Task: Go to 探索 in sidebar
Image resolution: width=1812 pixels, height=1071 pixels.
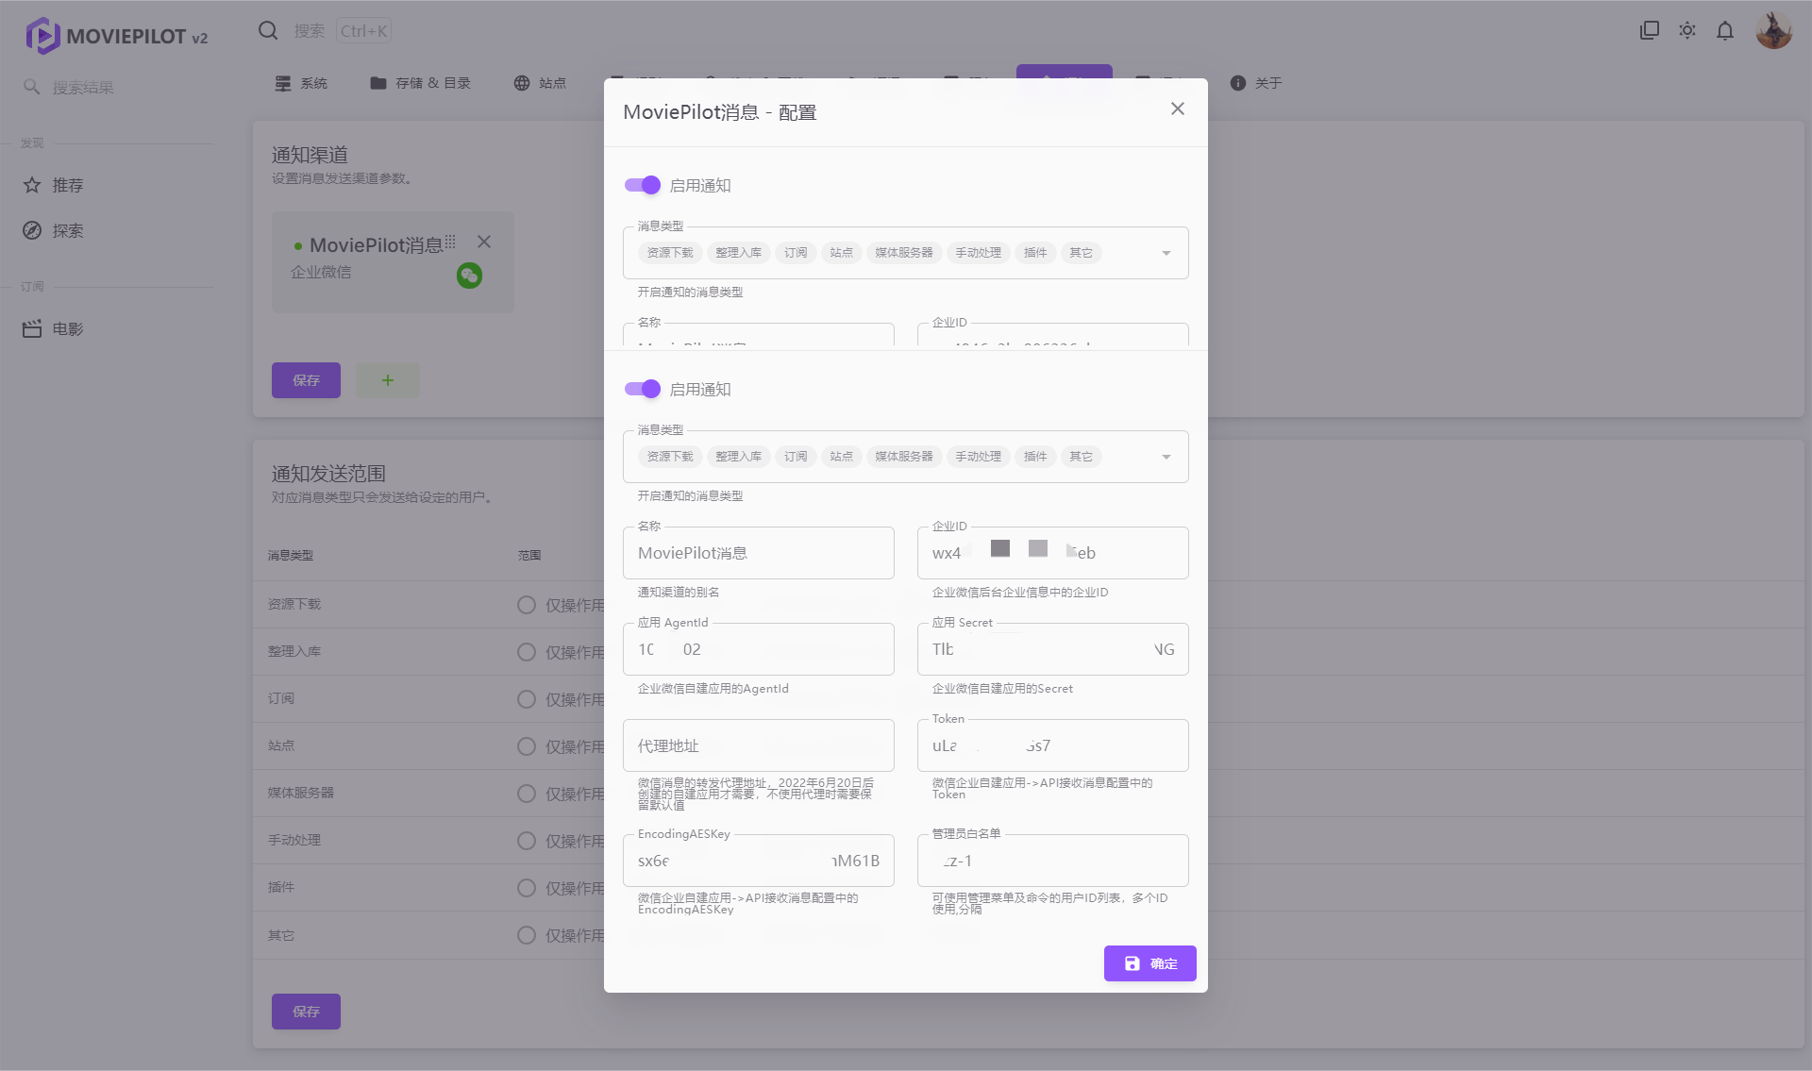Action: (68, 230)
